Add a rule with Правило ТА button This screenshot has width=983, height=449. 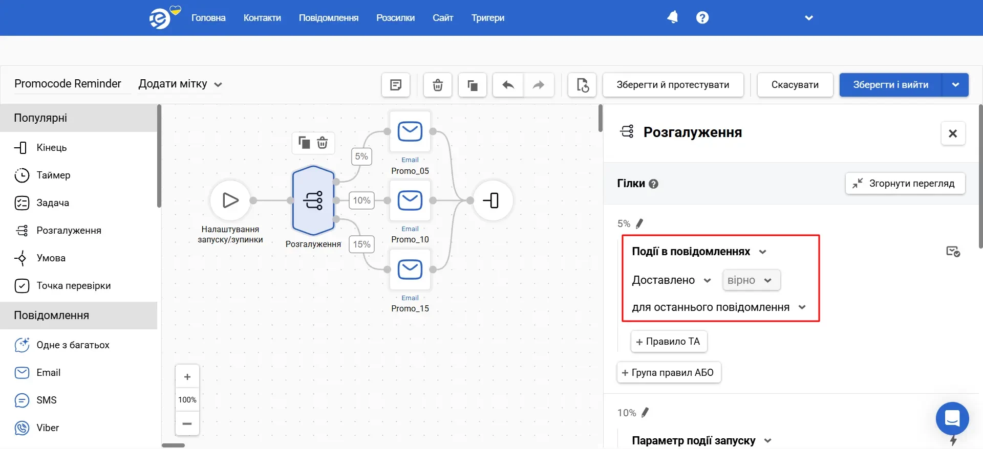[x=669, y=342]
